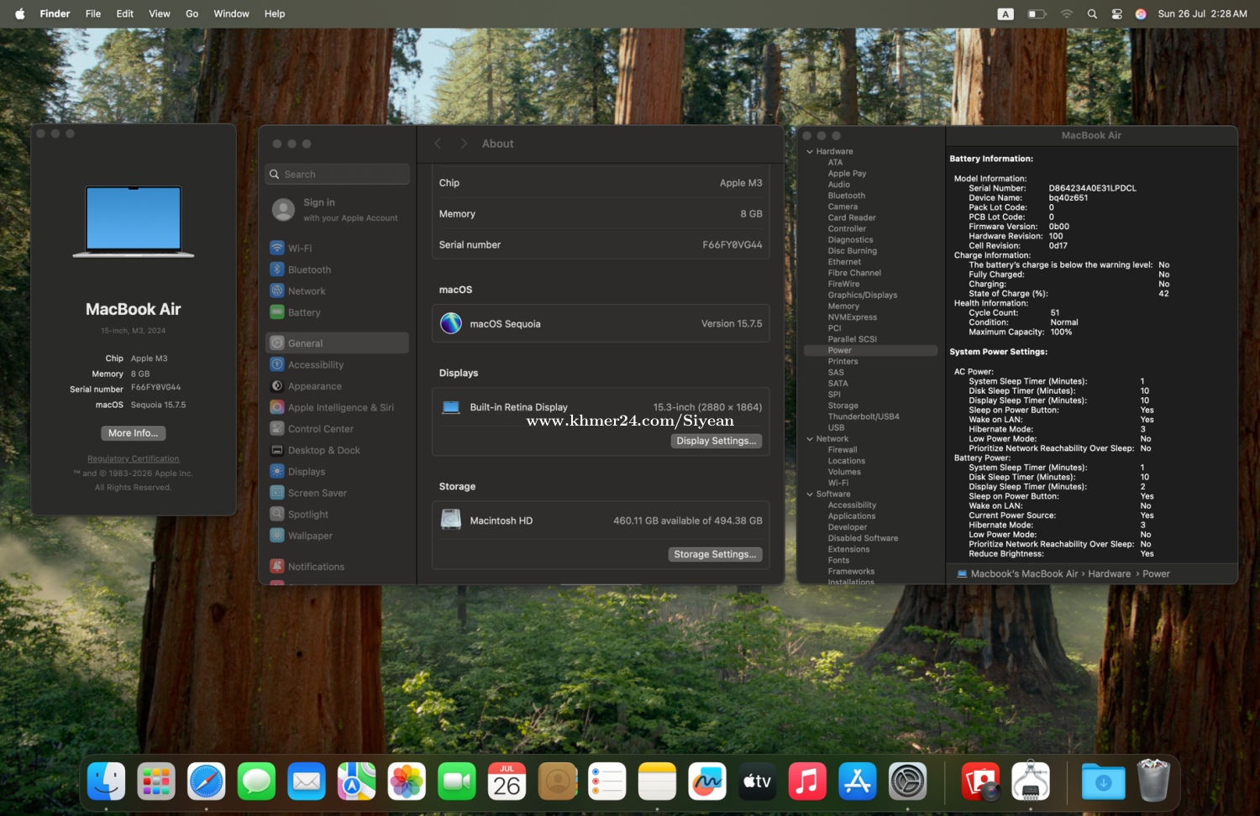
Task: Open the Edit menu
Action: [125, 13]
